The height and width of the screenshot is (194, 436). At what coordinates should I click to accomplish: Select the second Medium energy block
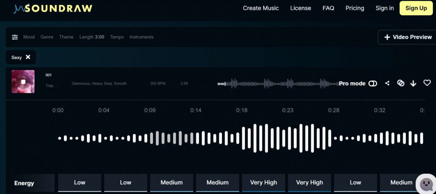[218, 183]
